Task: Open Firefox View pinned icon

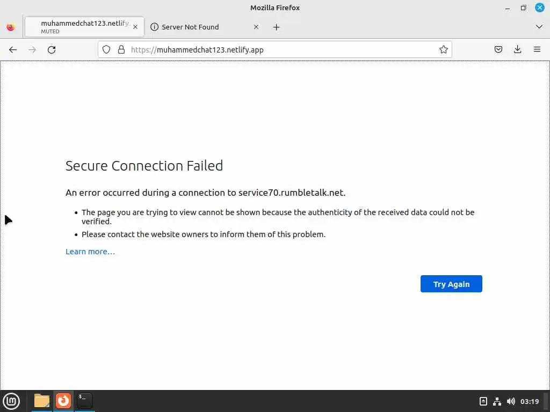Action: (11, 27)
